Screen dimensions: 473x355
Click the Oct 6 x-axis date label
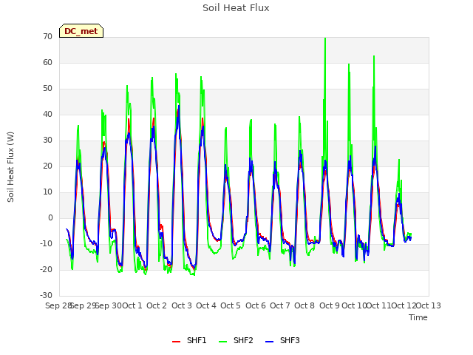point(256,305)
